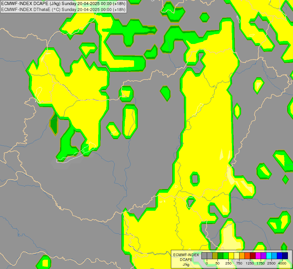Click the DCAPE (J/kg) title line
Image resolution: width=293 pixels, height=269 pixels.
coord(63,4)
